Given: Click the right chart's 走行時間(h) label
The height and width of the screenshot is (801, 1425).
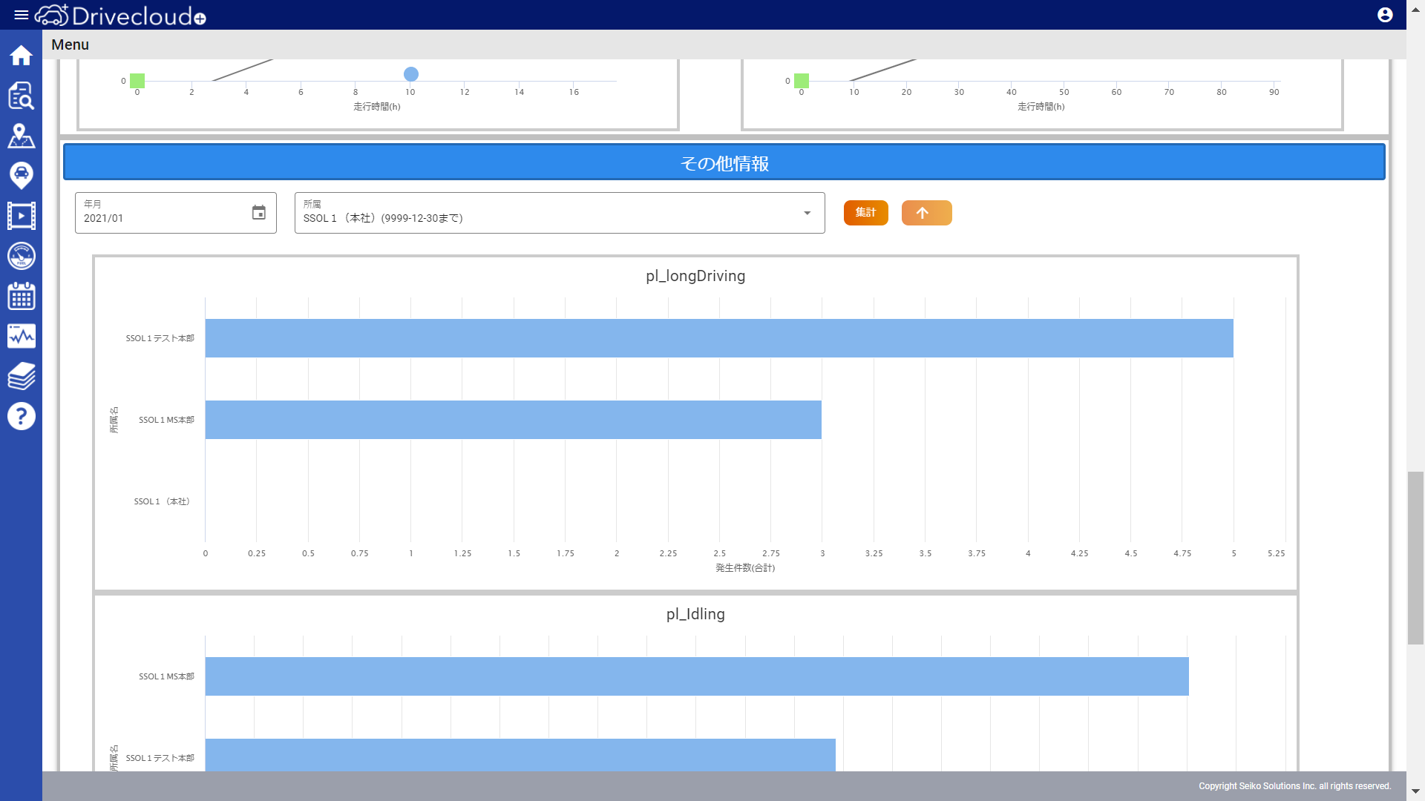Looking at the screenshot, I should point(1041,107).
